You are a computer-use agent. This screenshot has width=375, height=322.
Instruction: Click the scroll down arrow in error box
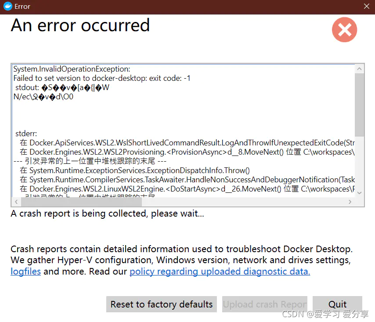359,193
